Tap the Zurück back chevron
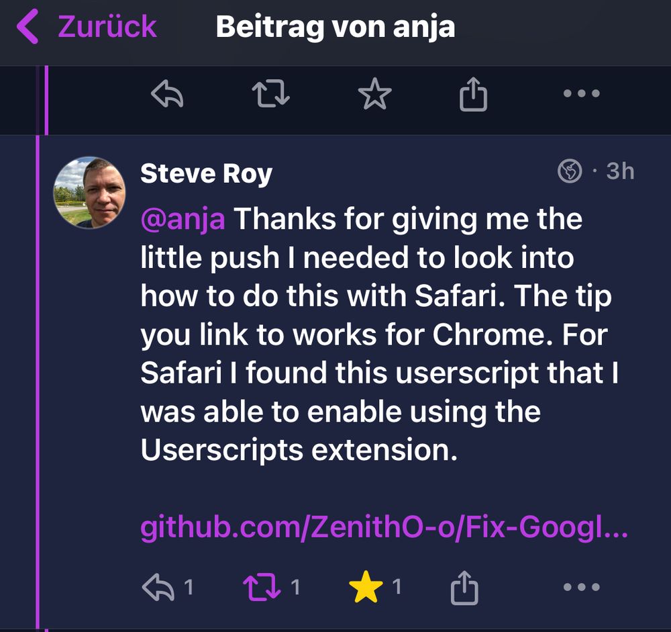Image resolution: width=671 pixels, height=632 pixels. coord(28,27)
